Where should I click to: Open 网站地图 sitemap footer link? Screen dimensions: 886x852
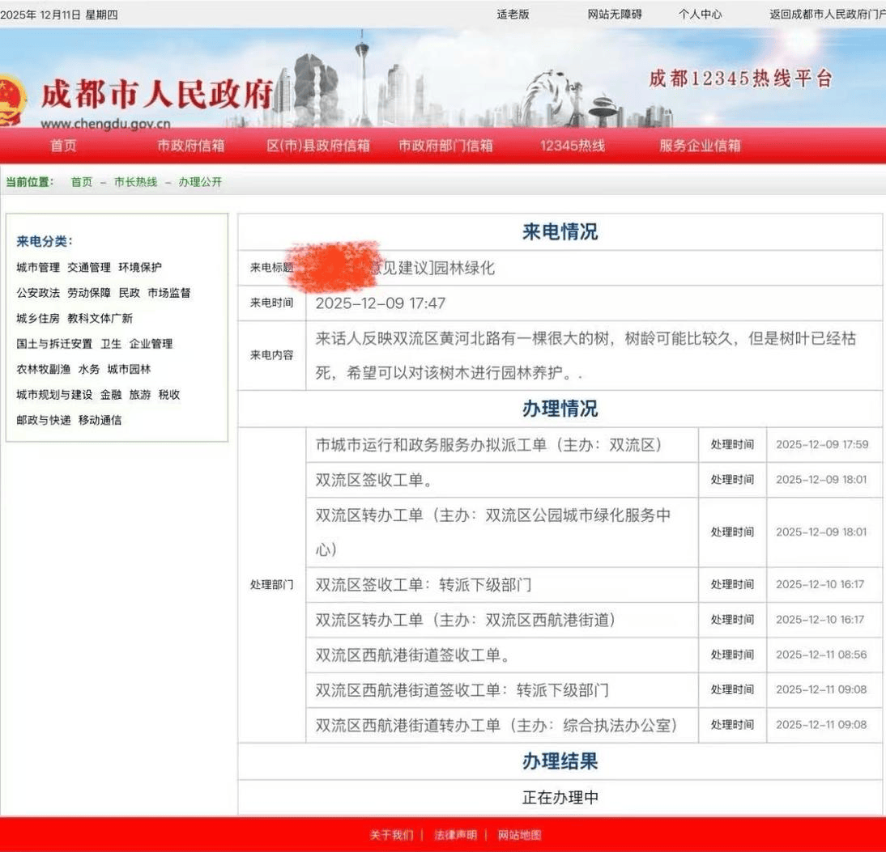[519, 835]
